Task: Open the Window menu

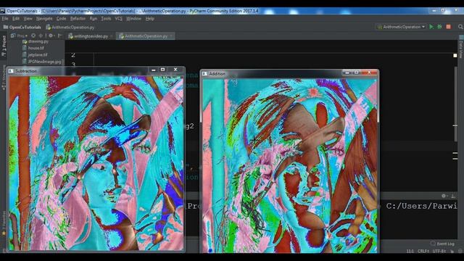Action: click(x=133, y=19)
